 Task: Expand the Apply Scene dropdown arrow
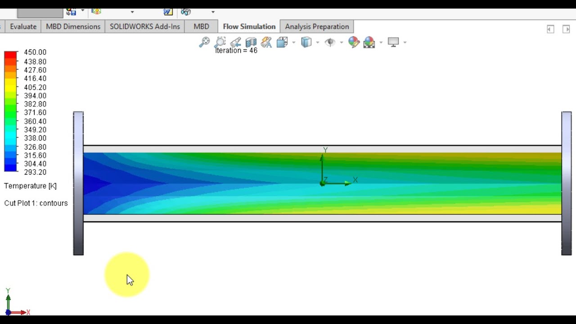click(x=381, y=42)
